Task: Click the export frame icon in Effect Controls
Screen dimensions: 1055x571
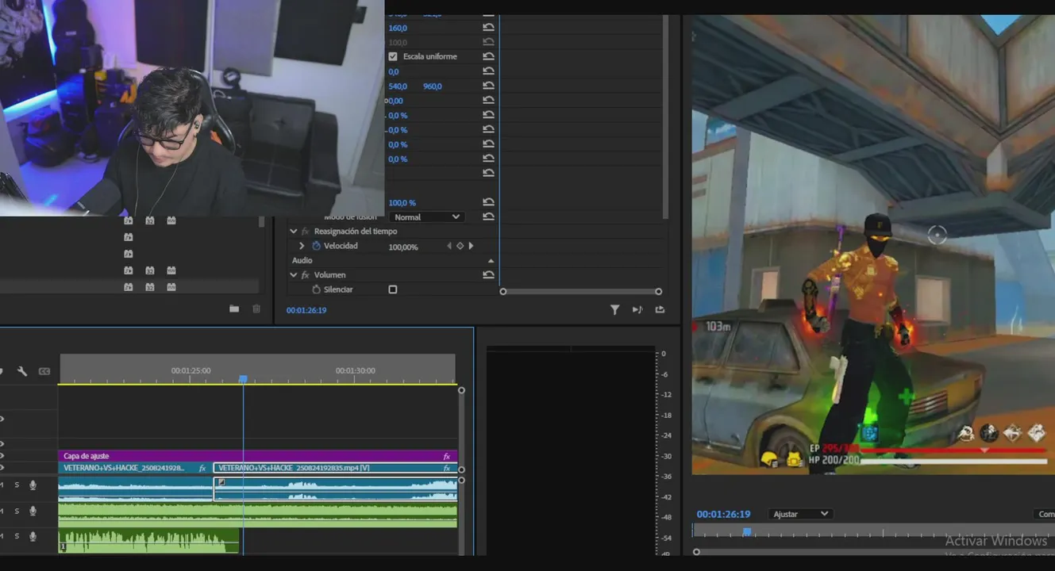Action: tap(660, 310)
